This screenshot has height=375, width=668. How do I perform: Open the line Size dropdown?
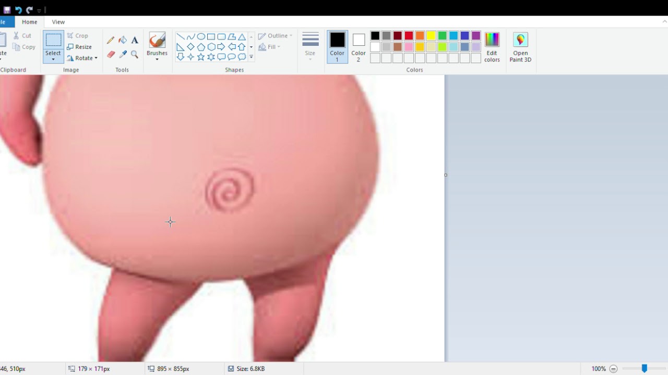310,47
